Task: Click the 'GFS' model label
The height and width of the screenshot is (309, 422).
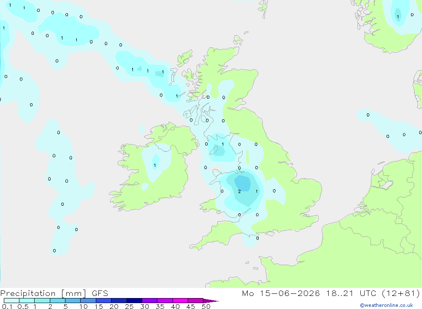Action: tap(100, 293)
